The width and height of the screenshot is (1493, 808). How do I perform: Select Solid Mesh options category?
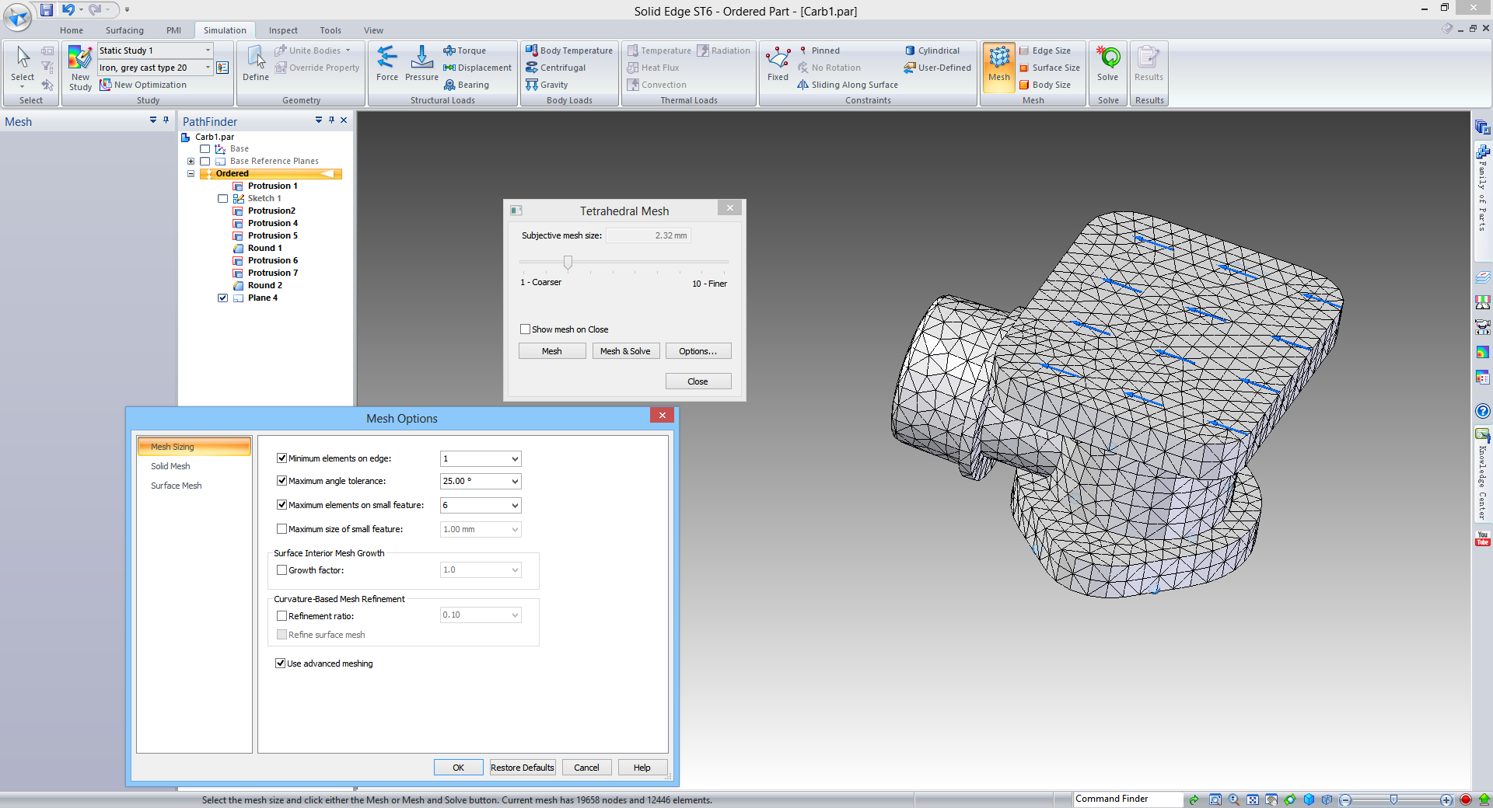pyautogui.click(x=170, y=466)
